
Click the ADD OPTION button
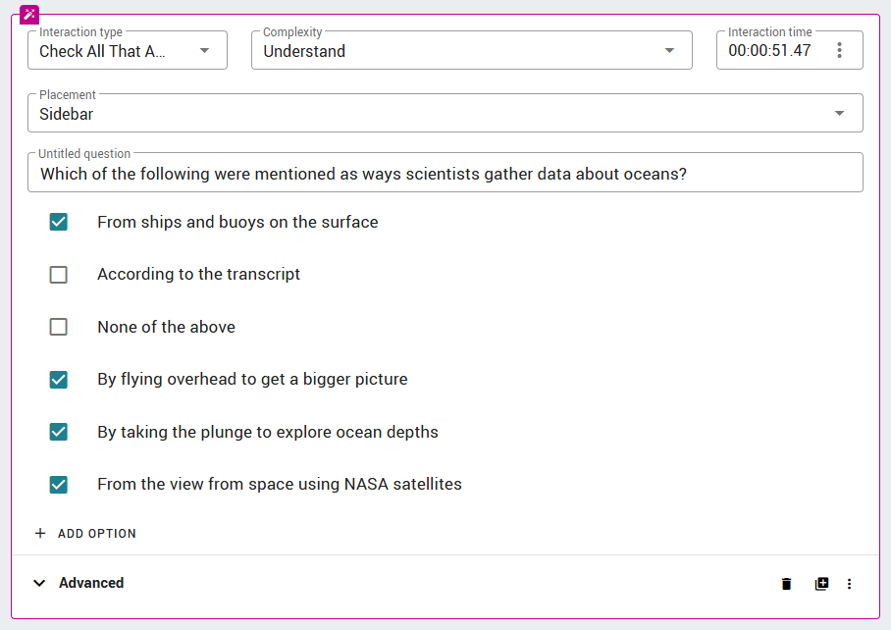click(x=85, y=534)
